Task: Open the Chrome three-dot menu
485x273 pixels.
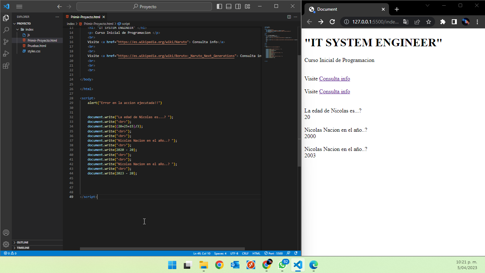Action: 478,22
